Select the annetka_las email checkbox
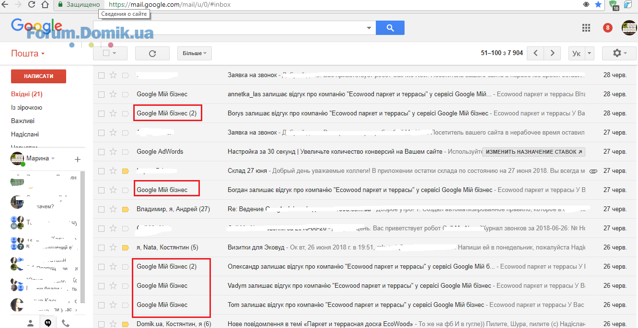The height and width of the screenshot is (328, 638). click(x=101, y=94)
